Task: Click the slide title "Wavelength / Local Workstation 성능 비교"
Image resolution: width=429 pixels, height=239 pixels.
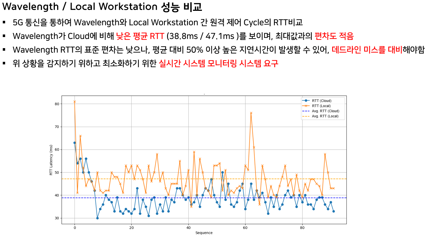Action: point(102,7)
